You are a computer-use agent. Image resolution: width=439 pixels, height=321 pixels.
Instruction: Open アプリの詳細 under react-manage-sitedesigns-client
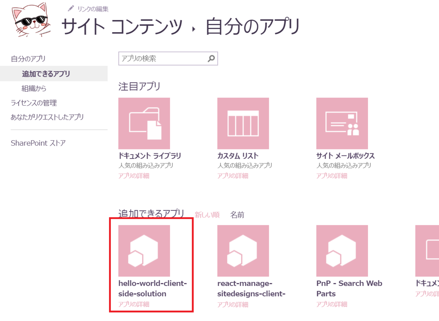[x=233, y=304]
